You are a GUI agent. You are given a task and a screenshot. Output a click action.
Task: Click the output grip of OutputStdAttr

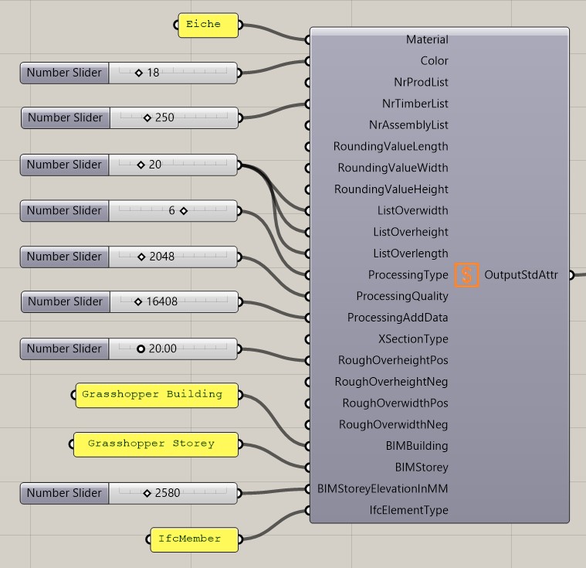571,275
